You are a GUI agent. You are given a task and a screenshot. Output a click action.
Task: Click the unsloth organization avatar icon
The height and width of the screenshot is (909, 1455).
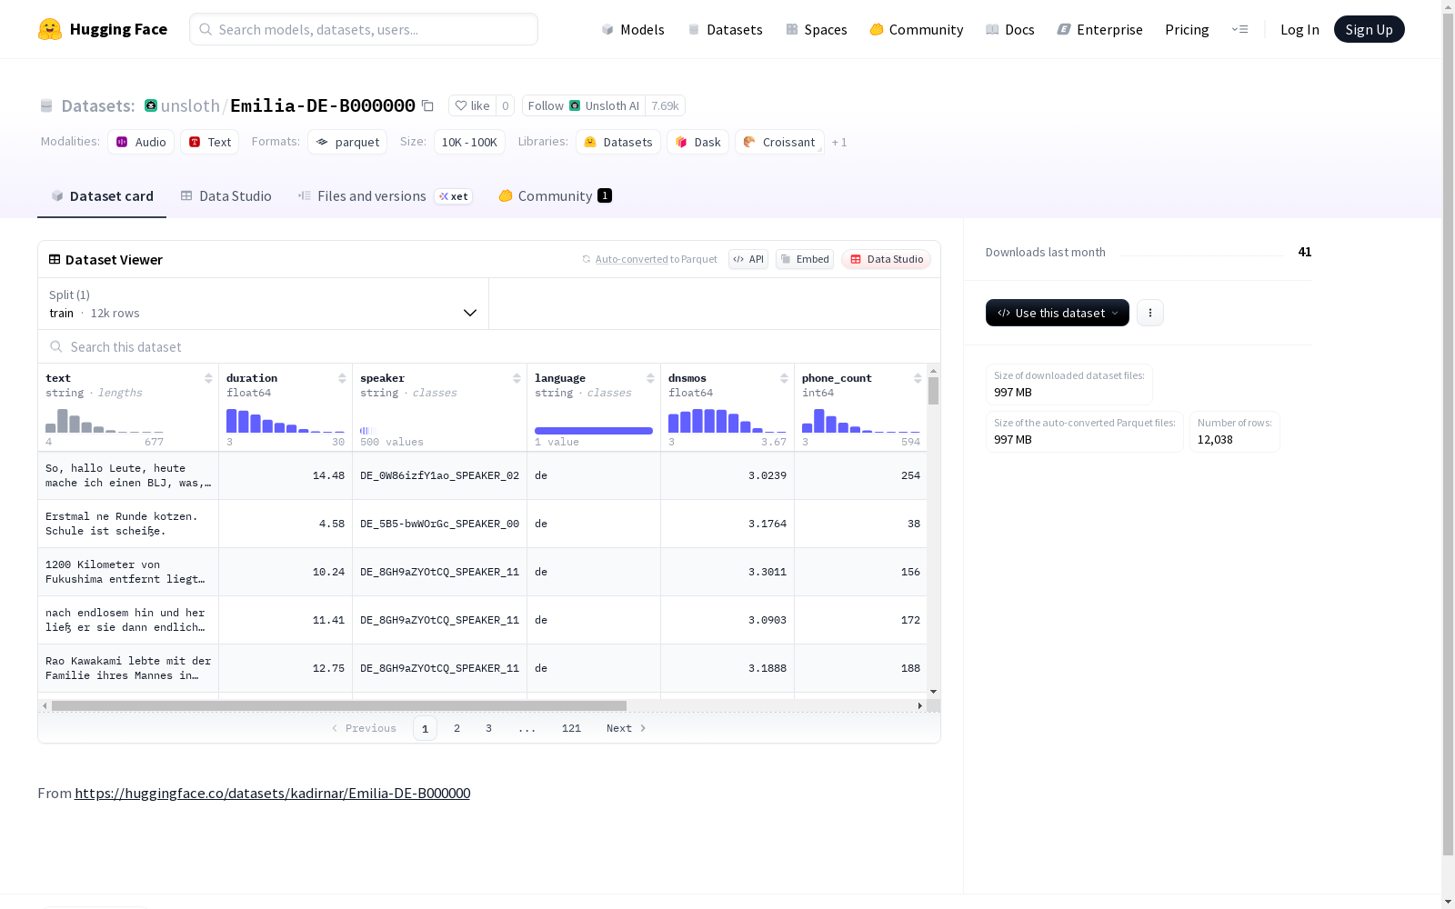151,105
